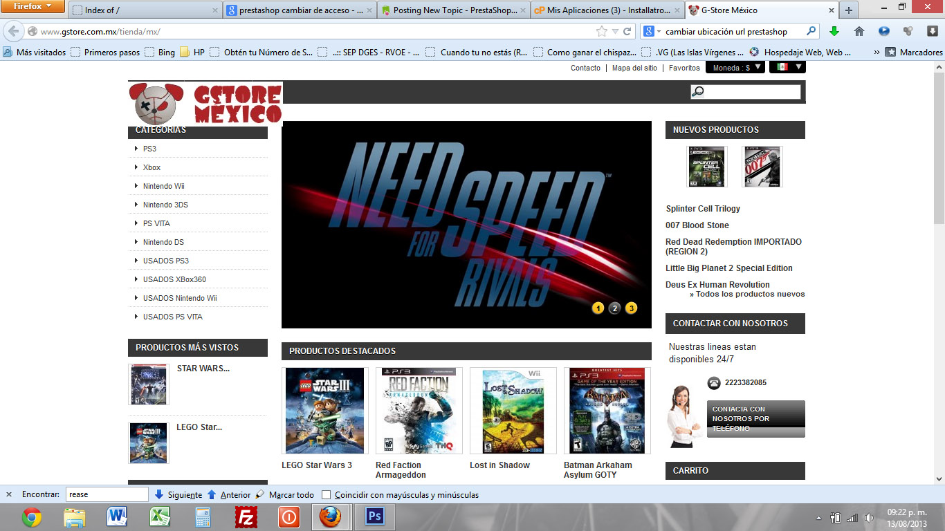The width and height of the screenshot is (945, 531).
Task: Click the phone icon beside 2223382085
Action: click(x=714, y=383)
